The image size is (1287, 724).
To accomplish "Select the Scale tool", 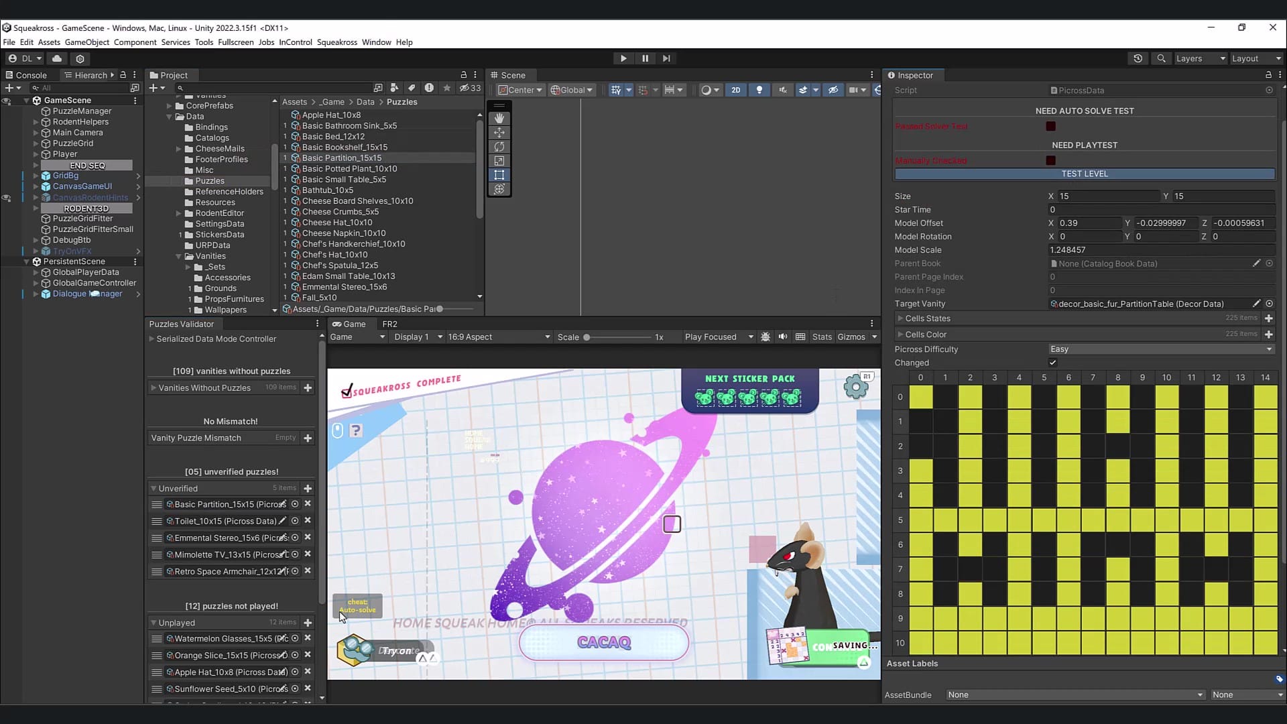I will point(499,161).
